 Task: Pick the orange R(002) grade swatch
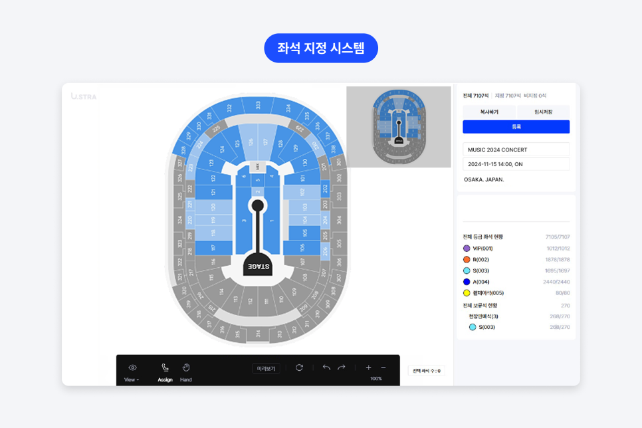tap(467, 260)
